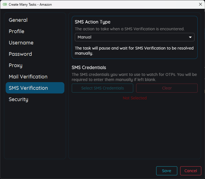
Task: Click the SMS Action Type heading
Action: click(x=93, y=22)
